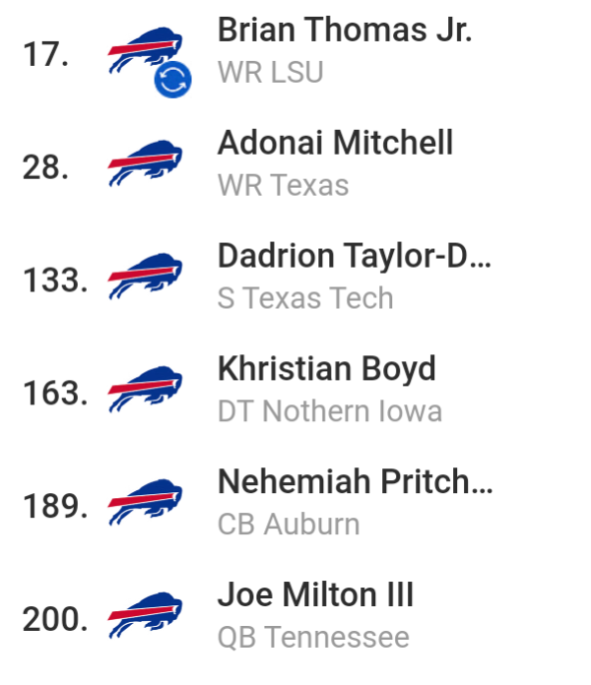591x685 pixels.
Task: Click pick number 28
Action: pos(46,167)
